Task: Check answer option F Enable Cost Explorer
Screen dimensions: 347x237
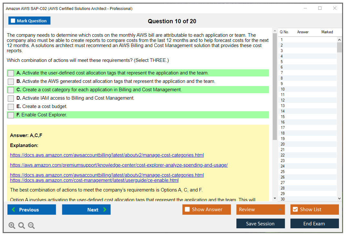Action: pos(11,115)
